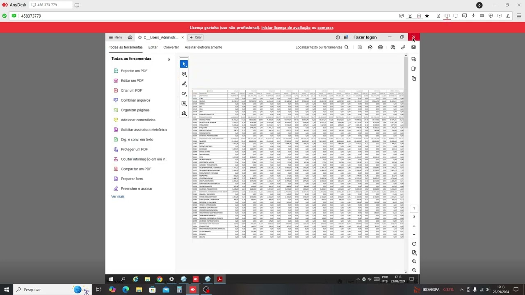Open the bookmarks panel on right rail
This screenshot has width=525, height=295.
(x=414, y=69)
